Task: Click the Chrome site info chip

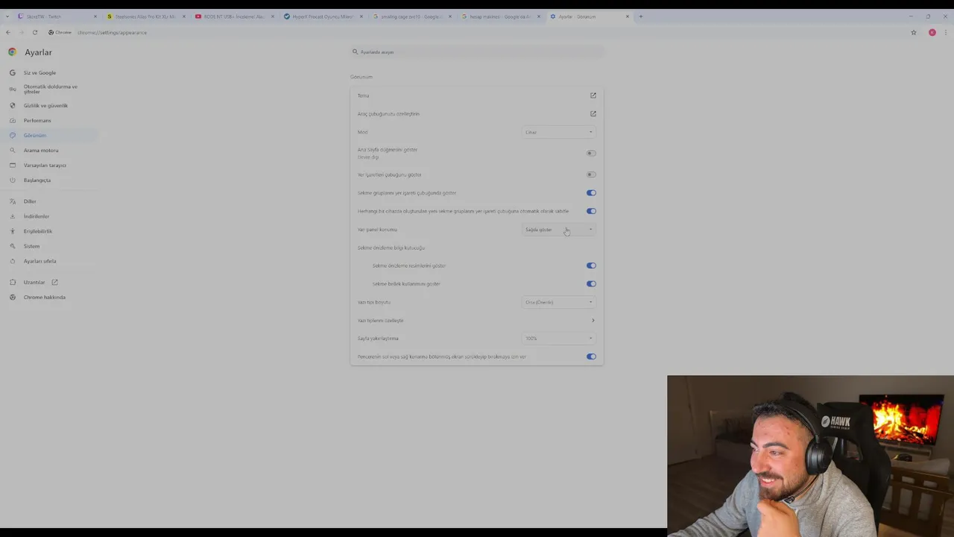Action: (60, 32)
